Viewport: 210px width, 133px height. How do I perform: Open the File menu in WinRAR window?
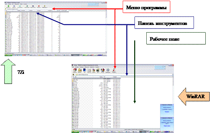[x=74, y=67]
